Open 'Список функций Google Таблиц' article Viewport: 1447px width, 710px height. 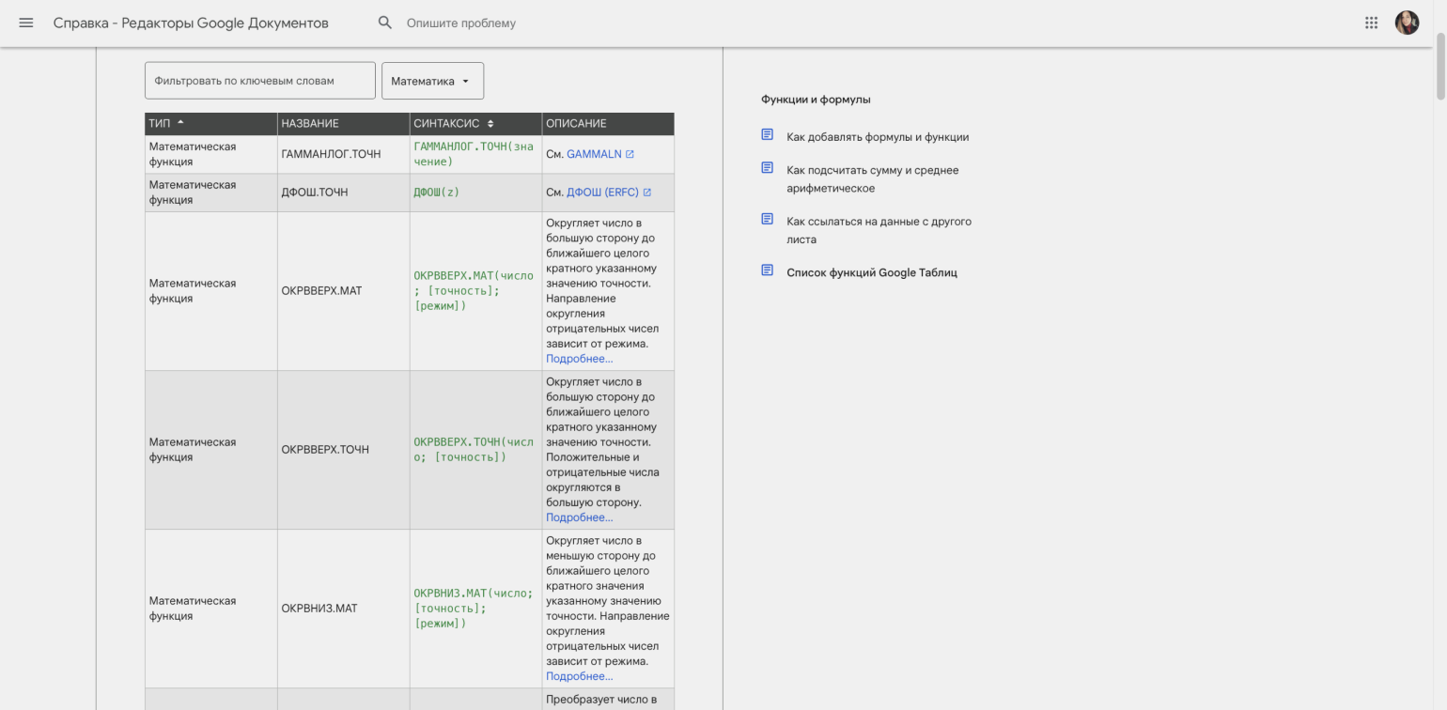click(x=871, y=272)
